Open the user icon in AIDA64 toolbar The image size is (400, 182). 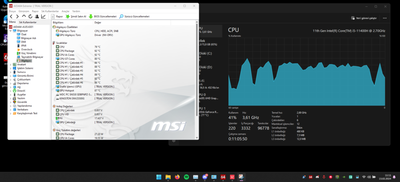[x=37, y=16]
